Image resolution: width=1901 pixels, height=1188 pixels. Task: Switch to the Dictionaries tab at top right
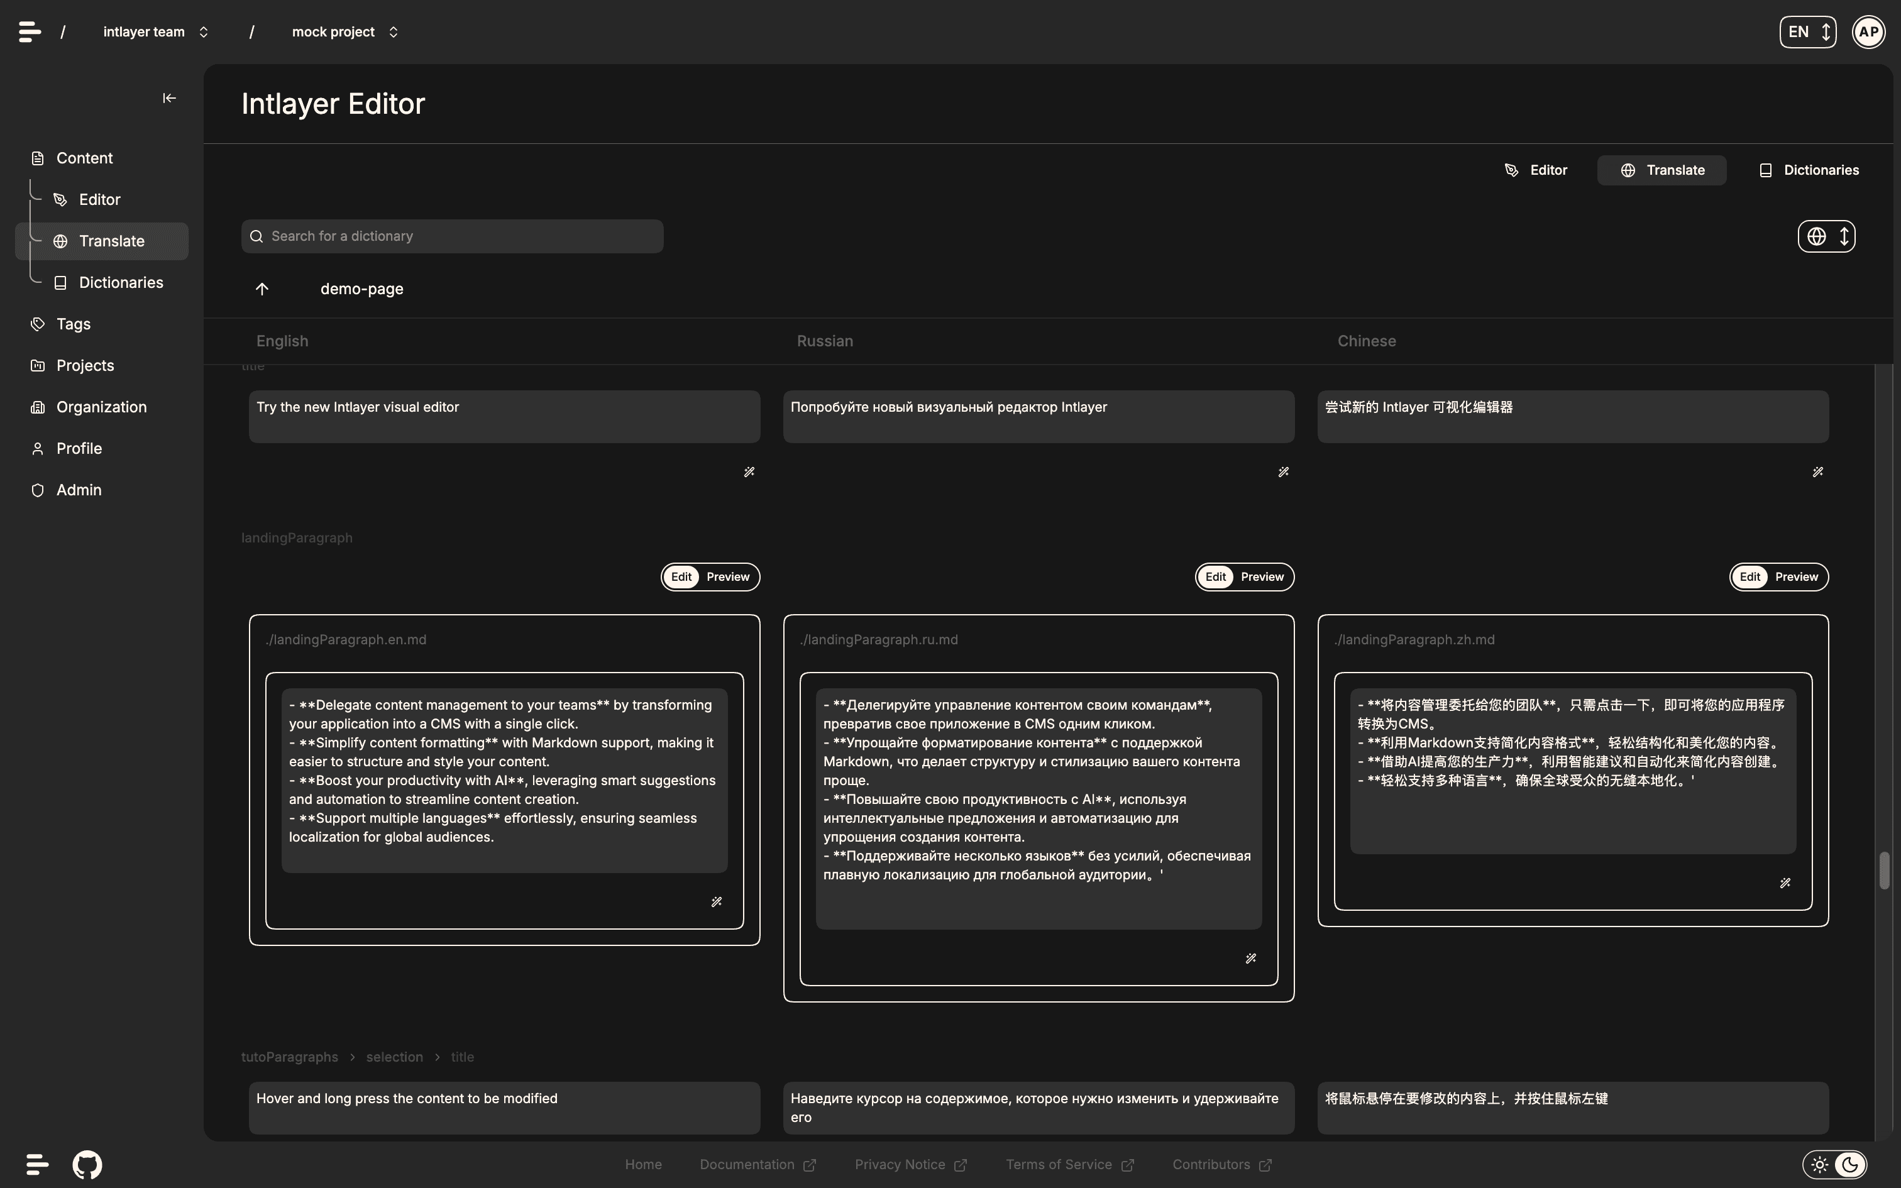1809,170
